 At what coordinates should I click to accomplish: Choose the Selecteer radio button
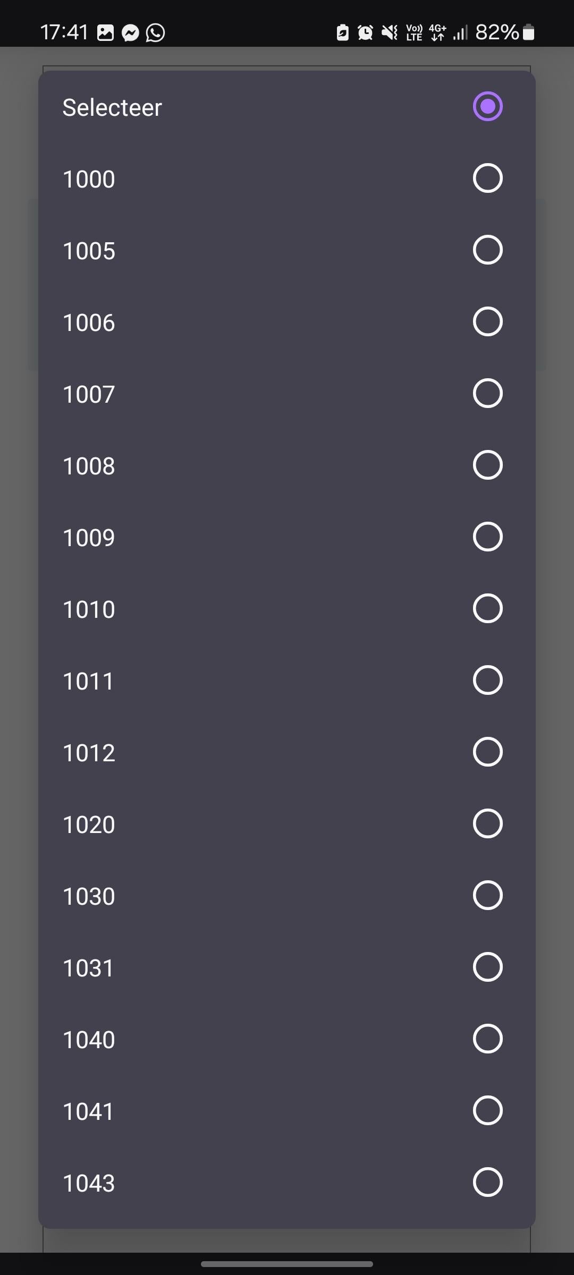point(487,106)
